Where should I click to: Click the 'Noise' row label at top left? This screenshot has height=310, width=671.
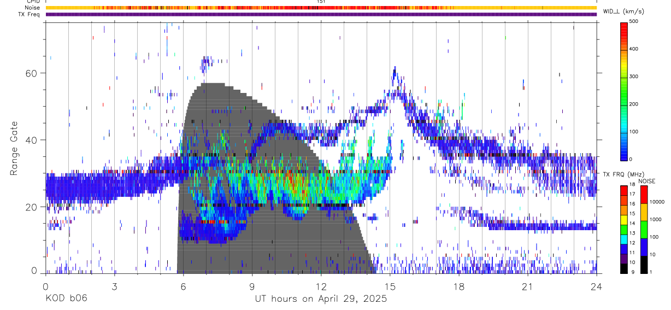click(x=32, y=8)
